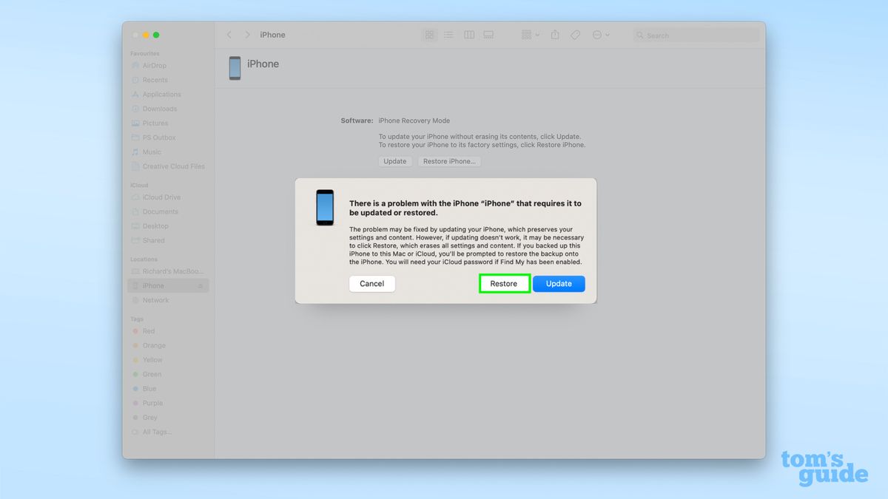Screen dimensions: 888x499
Task: Click Cancel to dismiss the dialog
Action: tap(371, 283)
